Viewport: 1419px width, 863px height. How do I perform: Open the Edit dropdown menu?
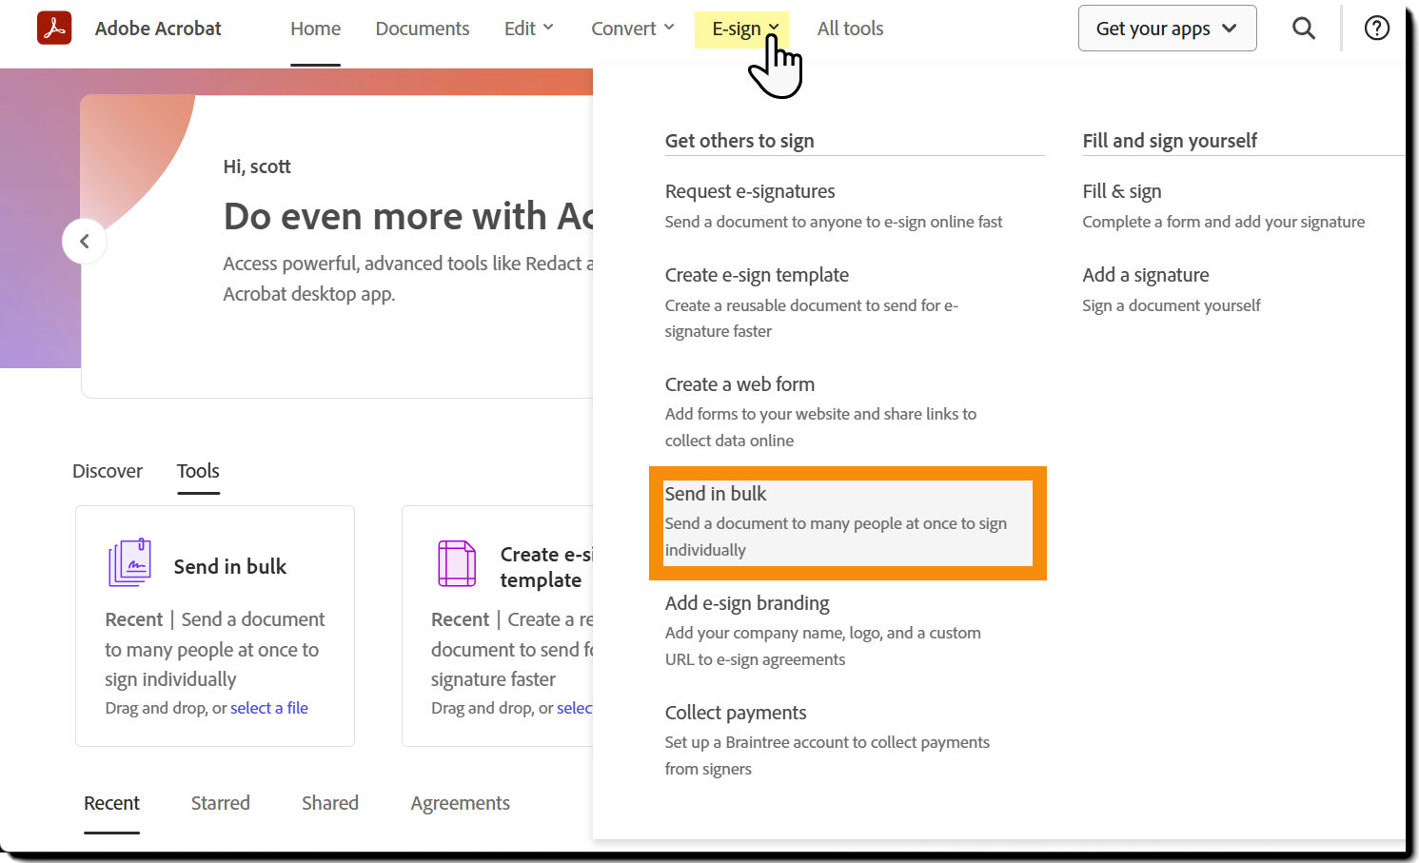click(528, 29)
